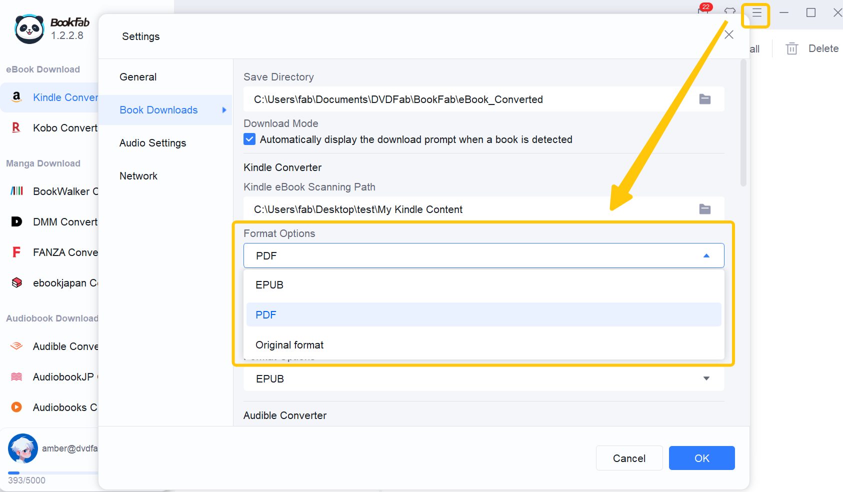The width and height of the screenshot is (843, 492).
Task: Select AudiobookJP in sidebar
Action: pos(49,377)
